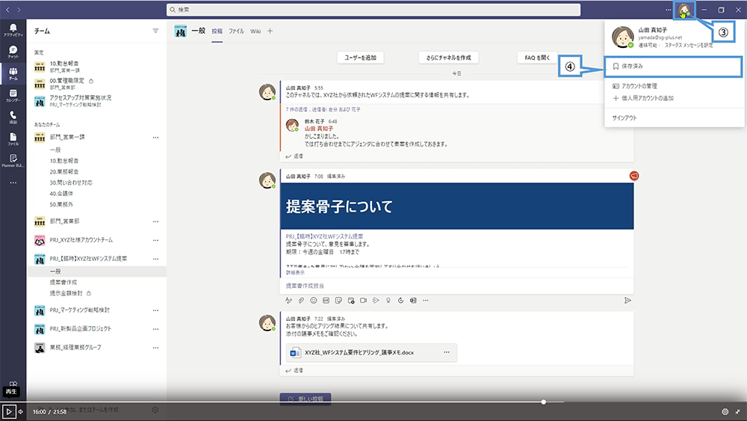The width and height of the screenshot is (747, 421).
Task: Click the ユーザーを追加 button
Action: point(361,58)
